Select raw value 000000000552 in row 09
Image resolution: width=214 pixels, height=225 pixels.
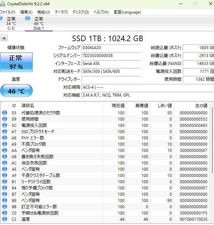click(x=194, y=119)
